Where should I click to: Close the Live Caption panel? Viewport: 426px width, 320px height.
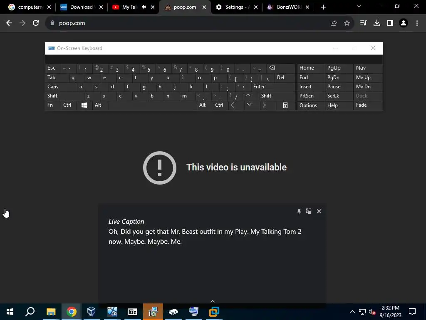[x=319, y=211]
